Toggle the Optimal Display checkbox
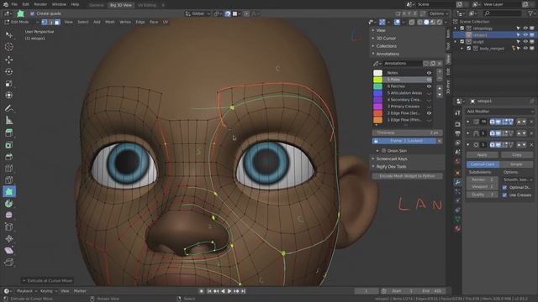 pos(504,187)
